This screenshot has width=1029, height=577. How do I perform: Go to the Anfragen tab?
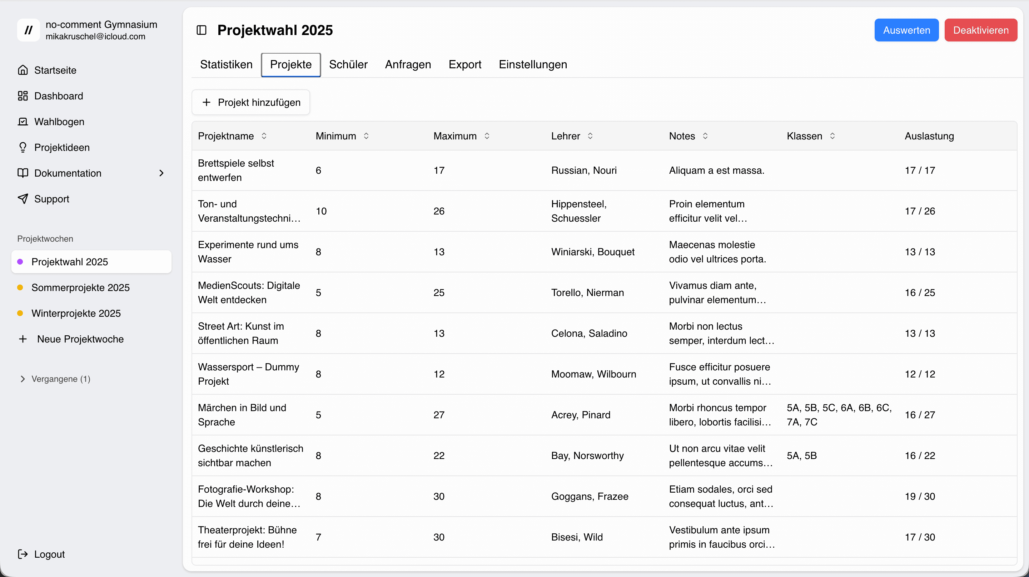[408, 64]
